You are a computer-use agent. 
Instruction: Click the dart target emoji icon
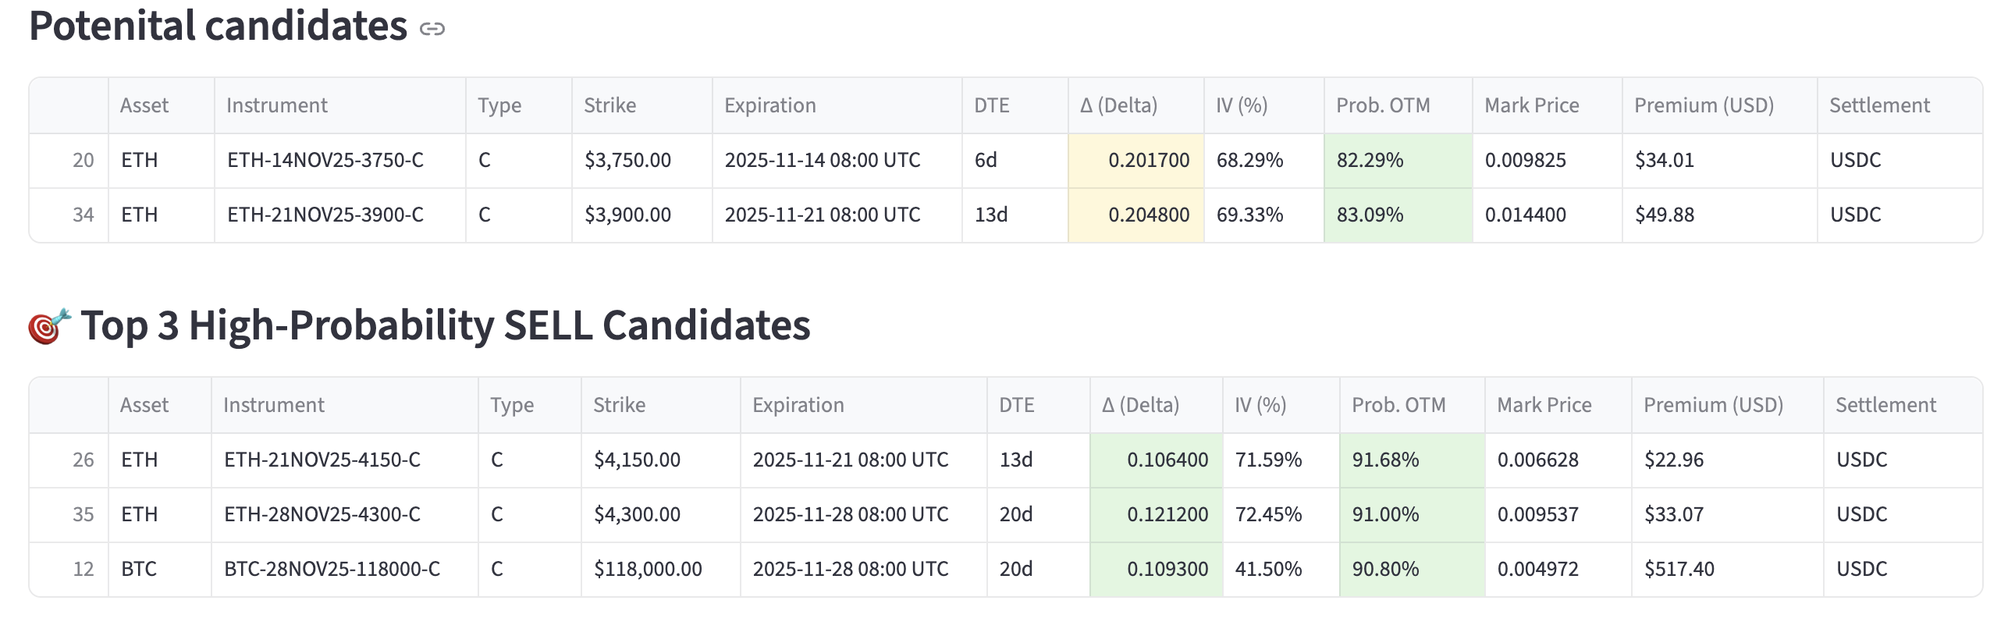pos(48,325)
